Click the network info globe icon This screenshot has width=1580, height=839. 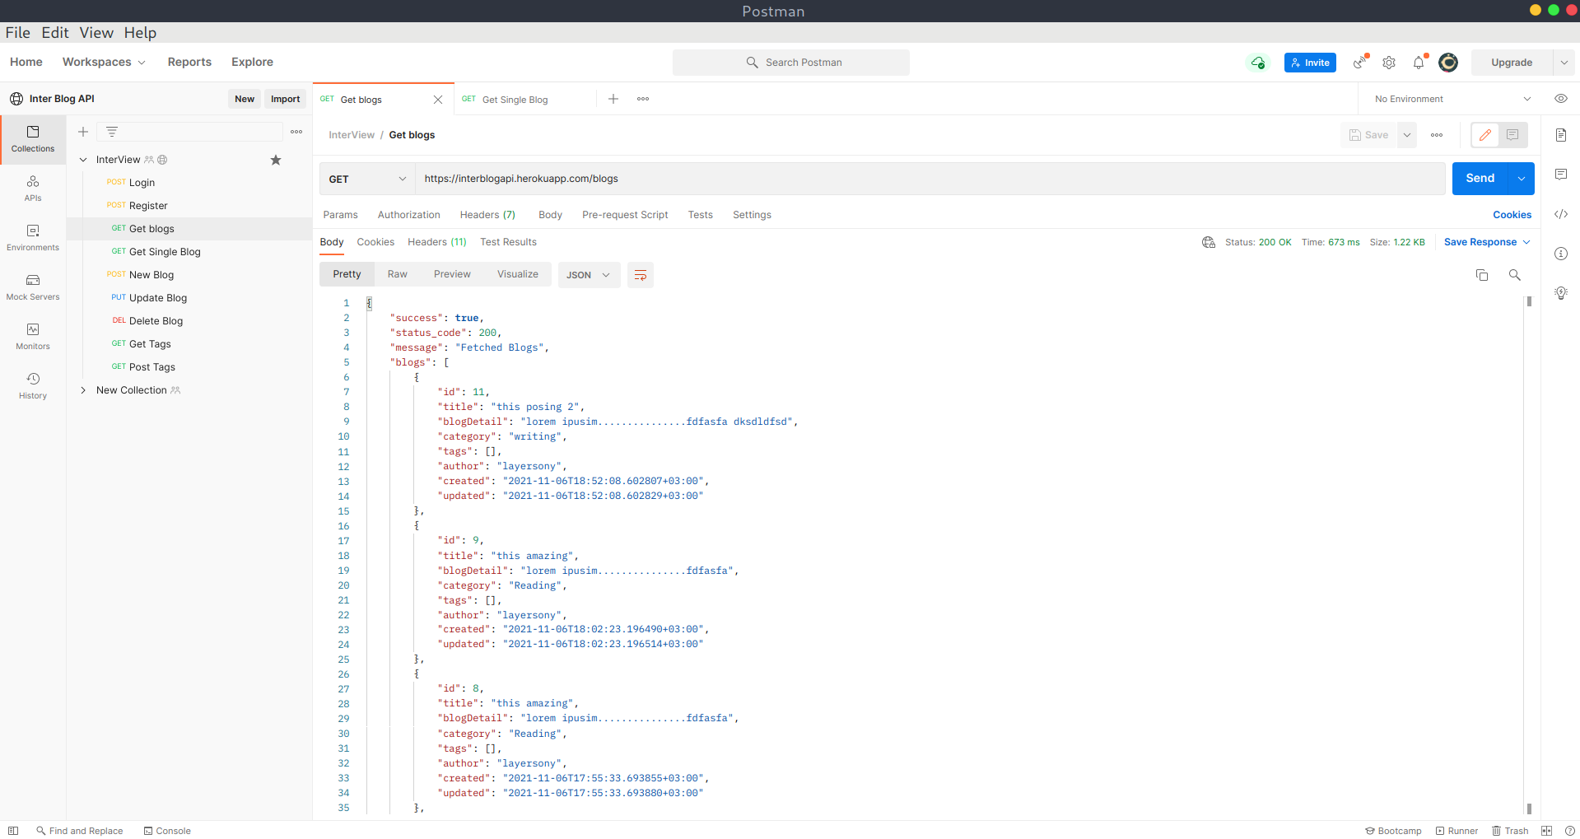coord(1209,242)
